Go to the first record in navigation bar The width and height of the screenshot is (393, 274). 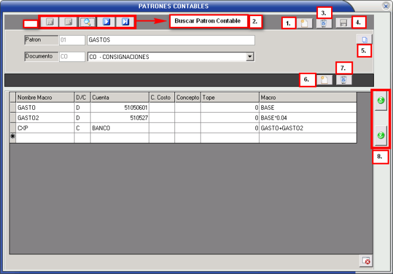51,23
